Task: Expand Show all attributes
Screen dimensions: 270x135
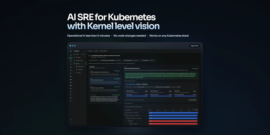Action: pyautogui.click(x=192, y=100)
